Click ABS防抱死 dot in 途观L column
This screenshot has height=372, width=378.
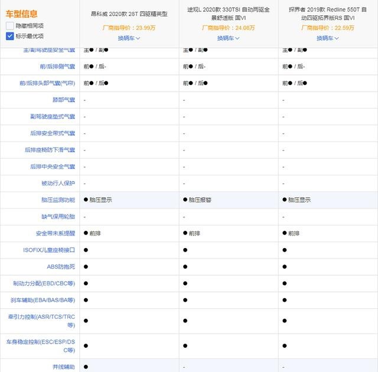coord(185,267)
